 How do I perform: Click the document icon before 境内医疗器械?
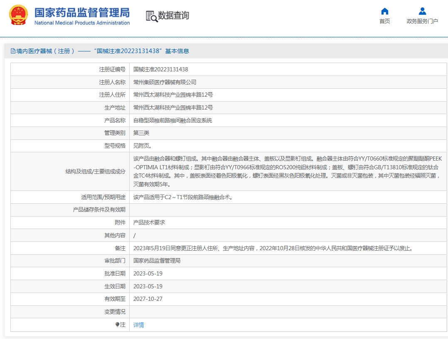[x=13, y=51]
